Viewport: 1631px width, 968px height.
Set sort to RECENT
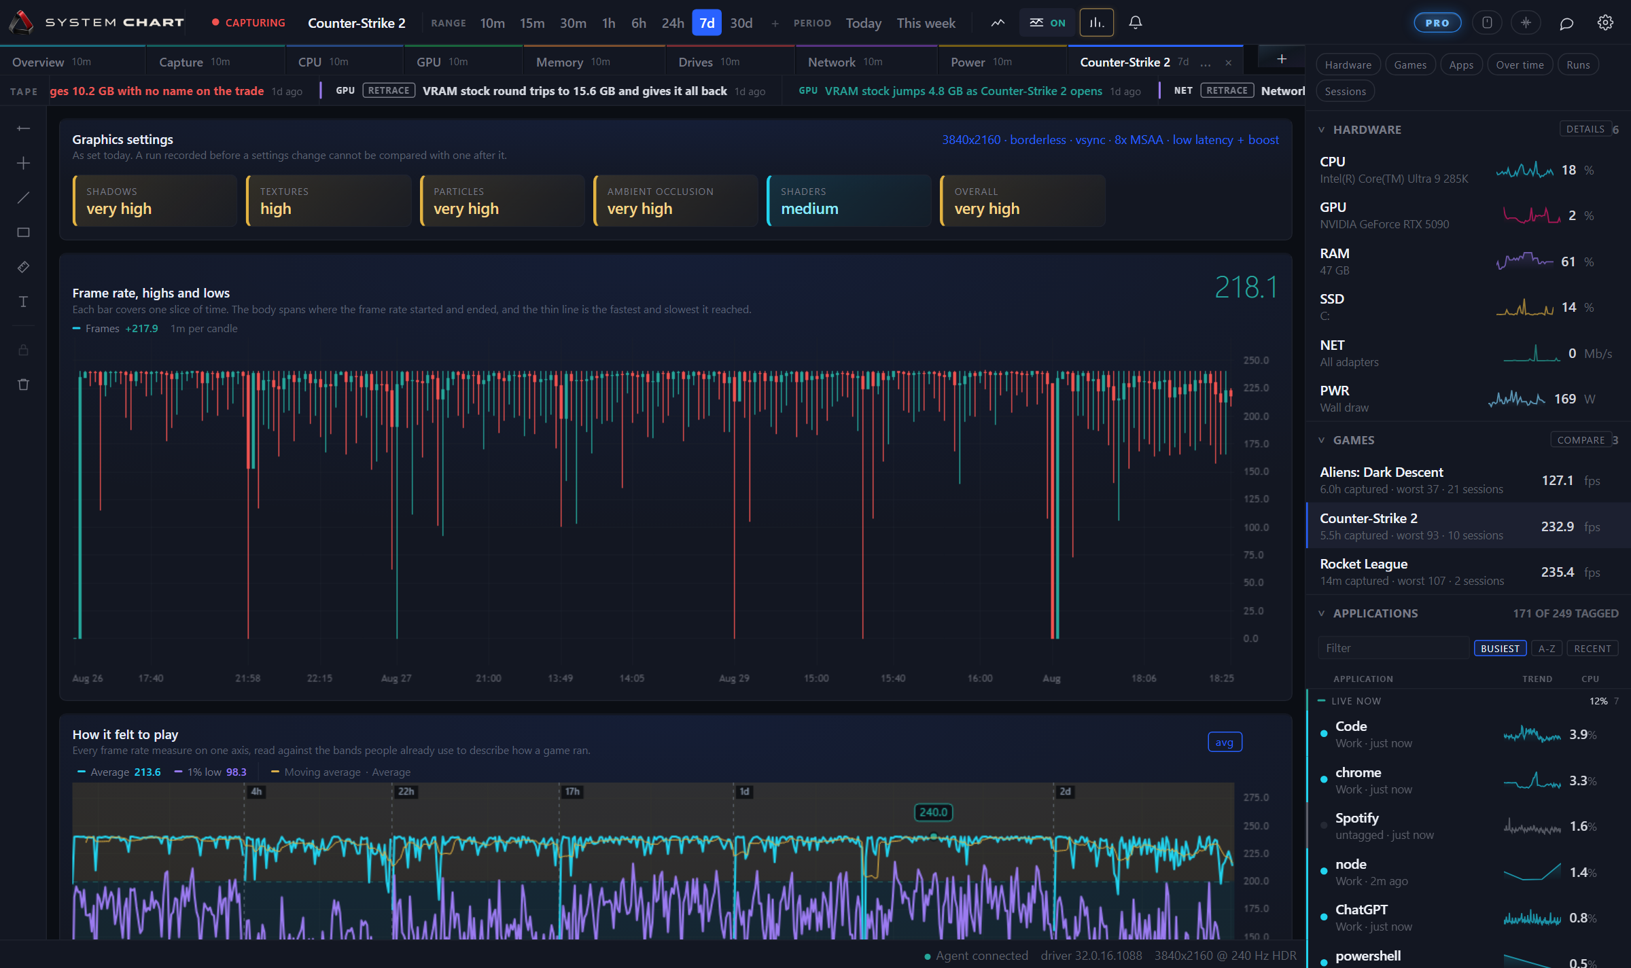(1592, 648)
